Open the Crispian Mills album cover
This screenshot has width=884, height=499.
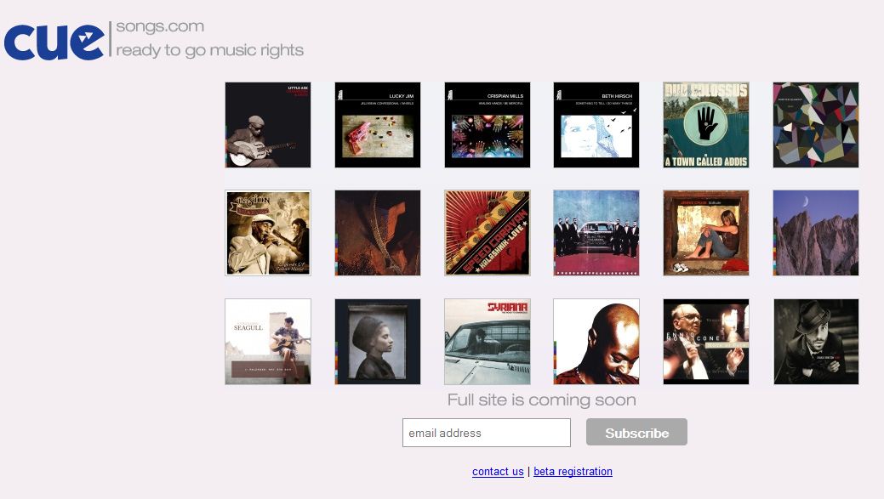(x=488, y=125)
